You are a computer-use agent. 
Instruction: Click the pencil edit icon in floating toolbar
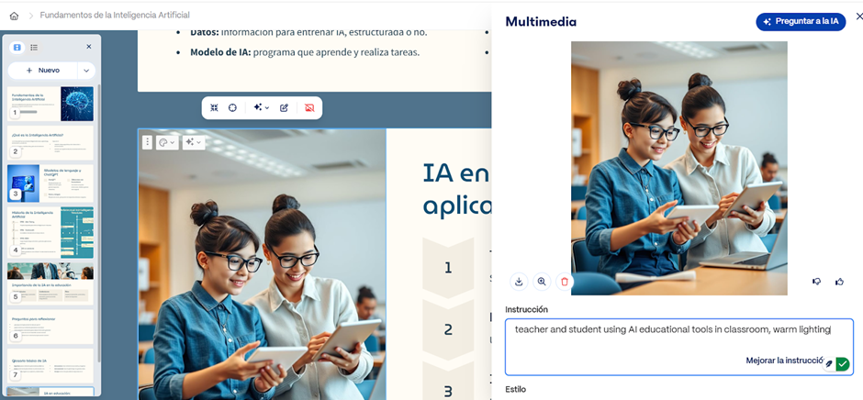(x=284, y=108)
